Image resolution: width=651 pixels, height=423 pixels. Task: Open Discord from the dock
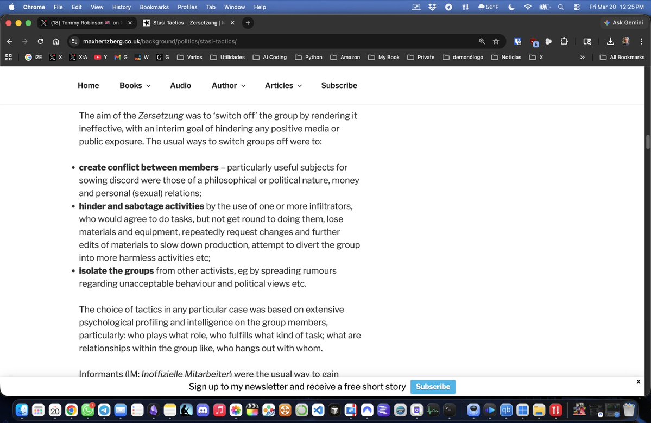pos(203,410)
